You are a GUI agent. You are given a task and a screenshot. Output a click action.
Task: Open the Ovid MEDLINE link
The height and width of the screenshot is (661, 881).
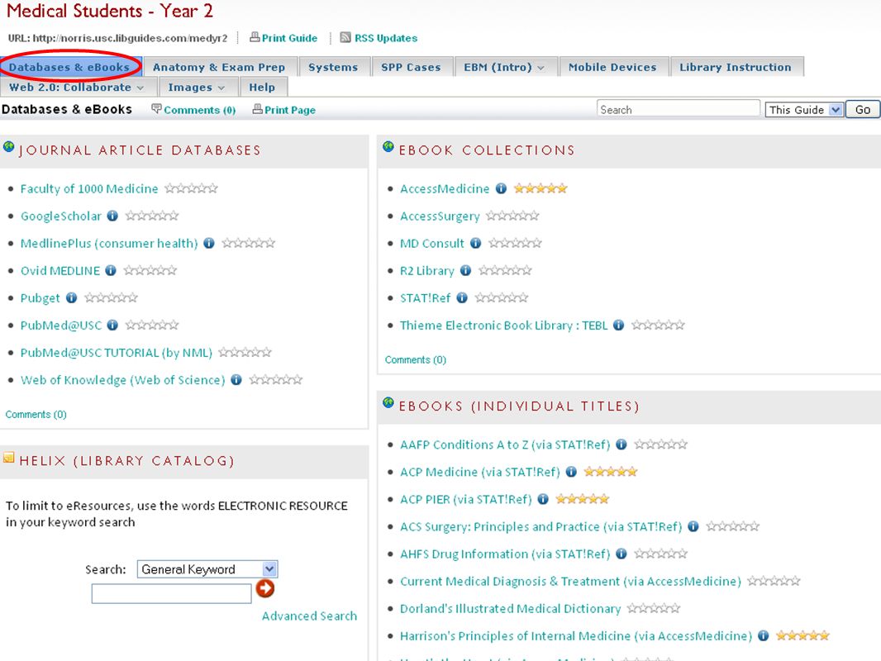pos(60,271)
